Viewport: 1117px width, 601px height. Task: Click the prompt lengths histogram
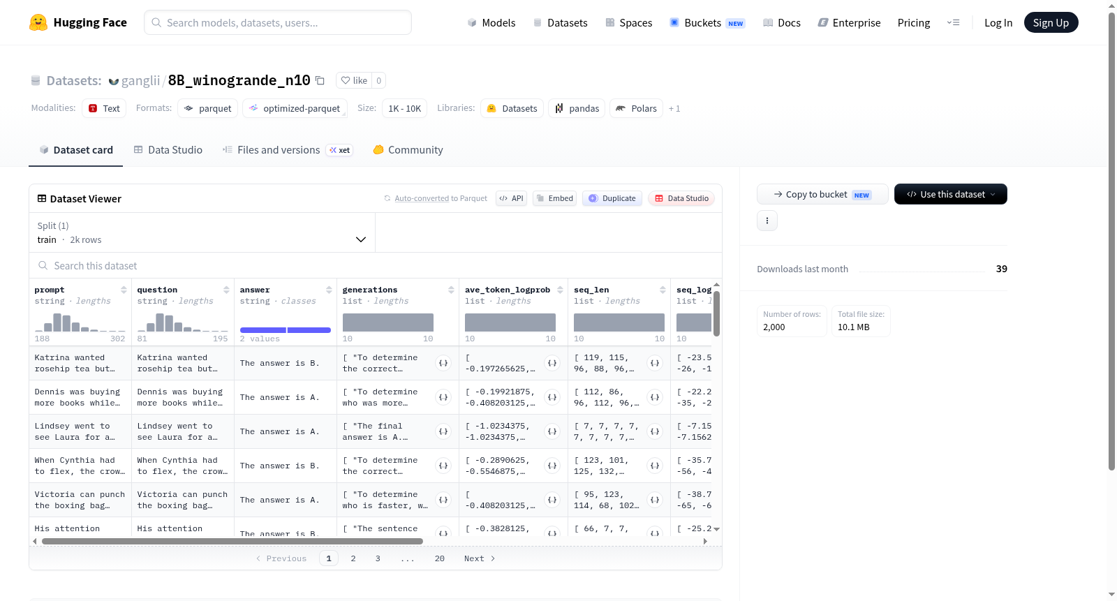[x=80, y=322]
